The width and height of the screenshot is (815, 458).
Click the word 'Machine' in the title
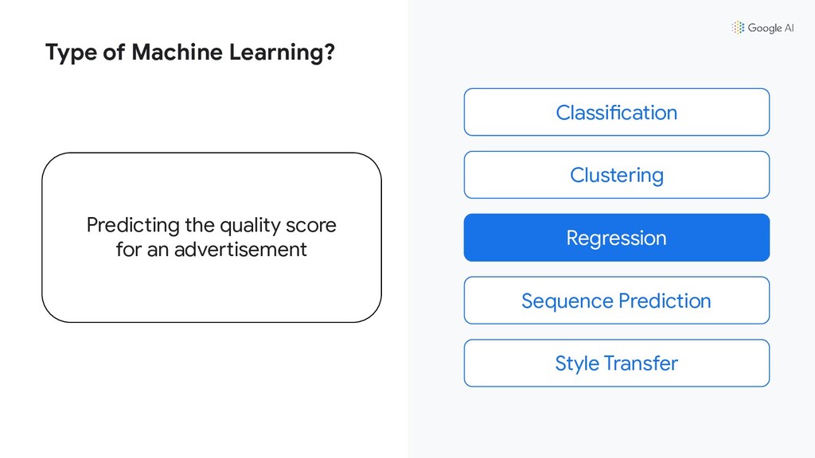pyautogui.click(x=177, y=52)
